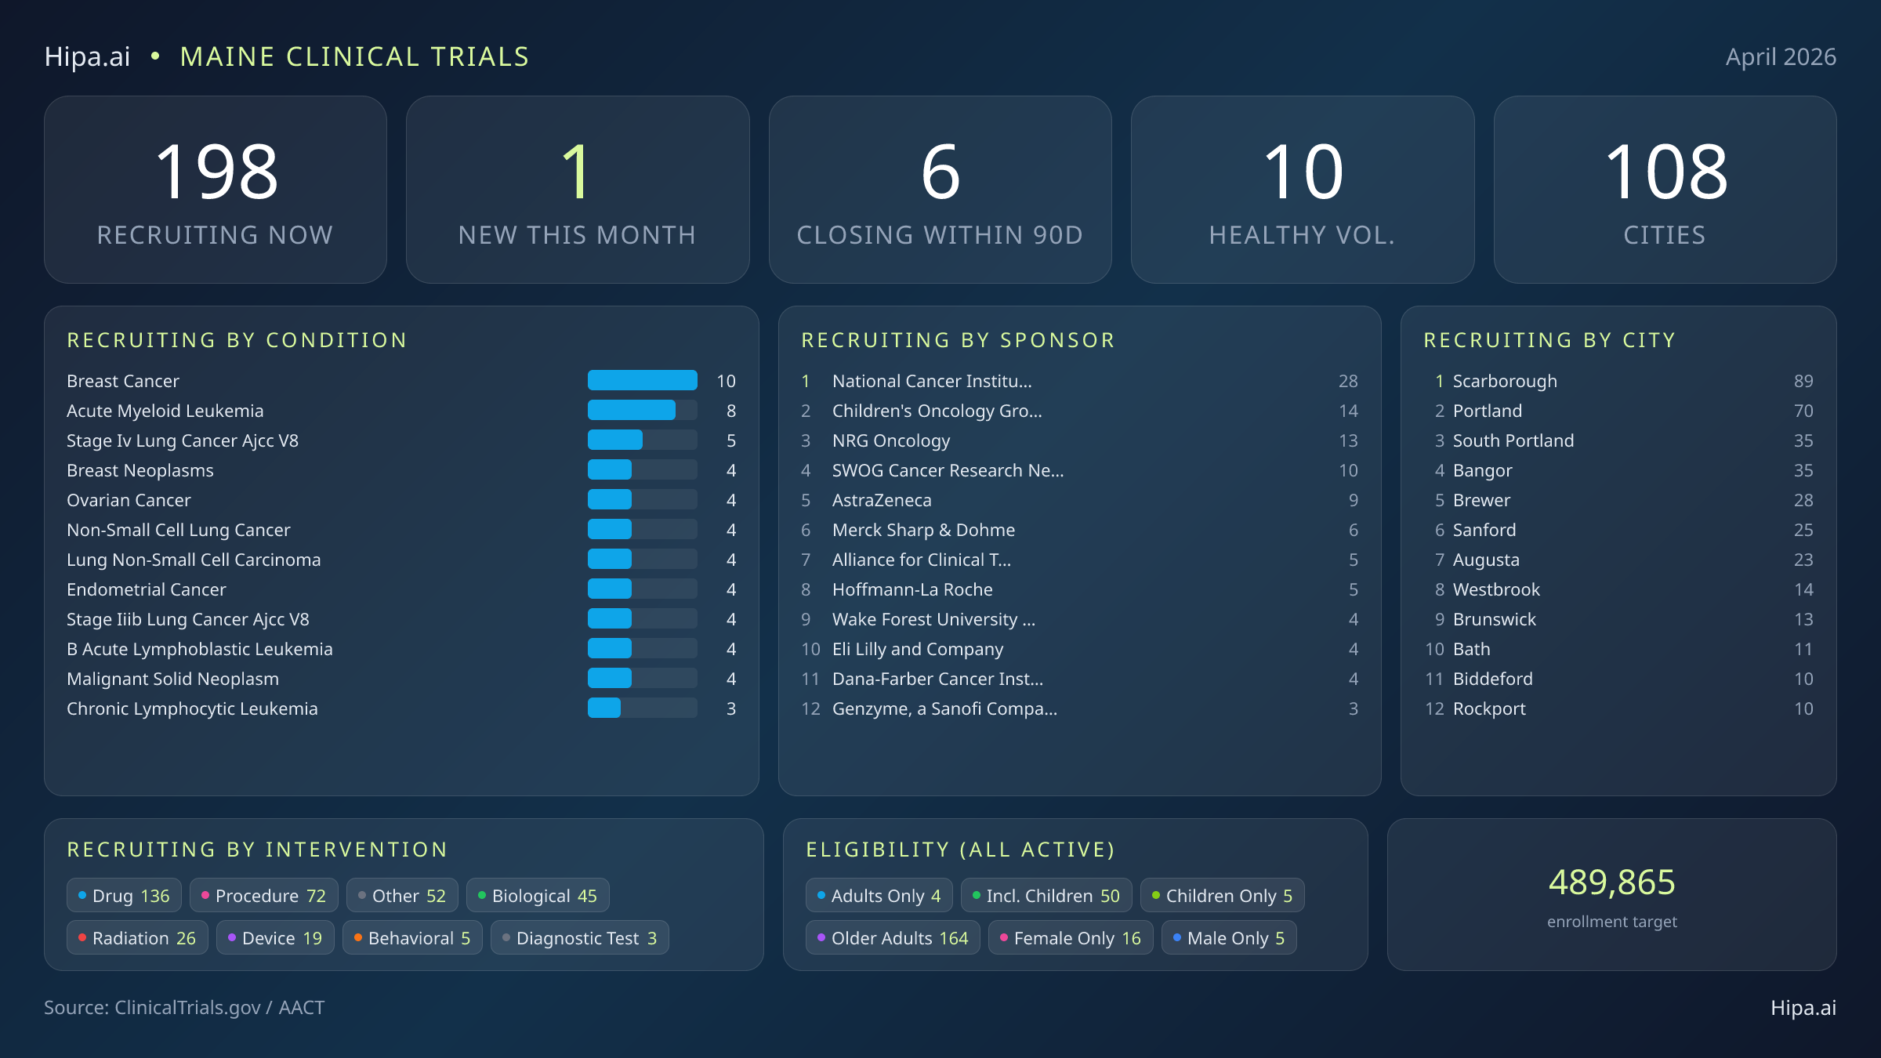Click the Endometrial Cancer row
This screenshot has height=1058, width=1881.
click(x=401, y=589)
